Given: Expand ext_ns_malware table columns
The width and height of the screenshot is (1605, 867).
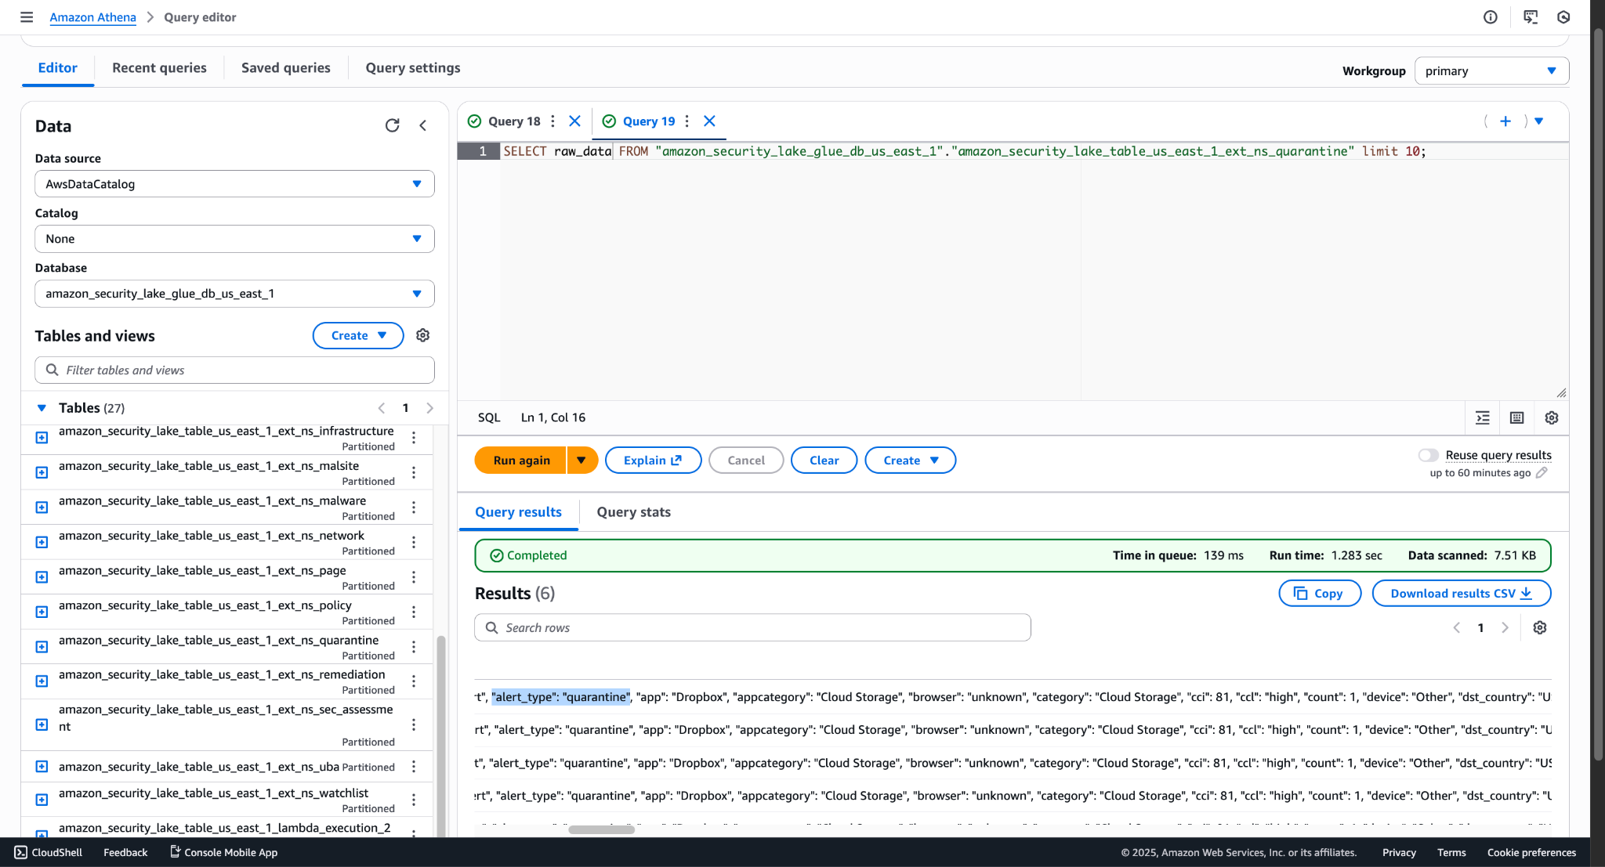Looking at the screenshot, I should [42, 507].
